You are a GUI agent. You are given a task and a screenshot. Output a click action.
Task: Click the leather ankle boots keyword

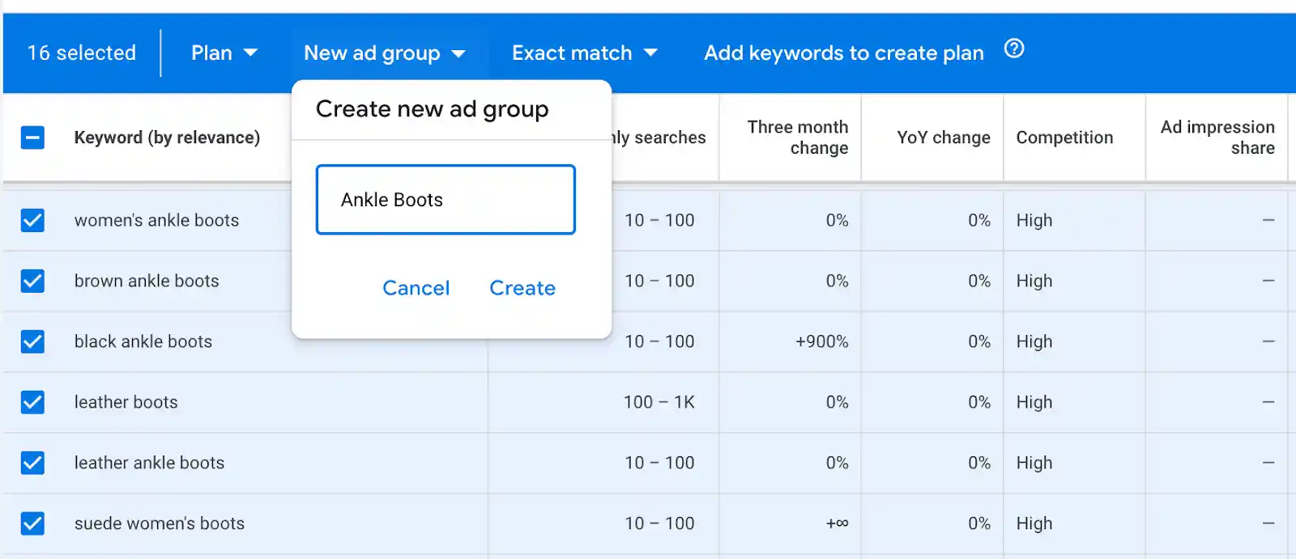coord(149,463)
